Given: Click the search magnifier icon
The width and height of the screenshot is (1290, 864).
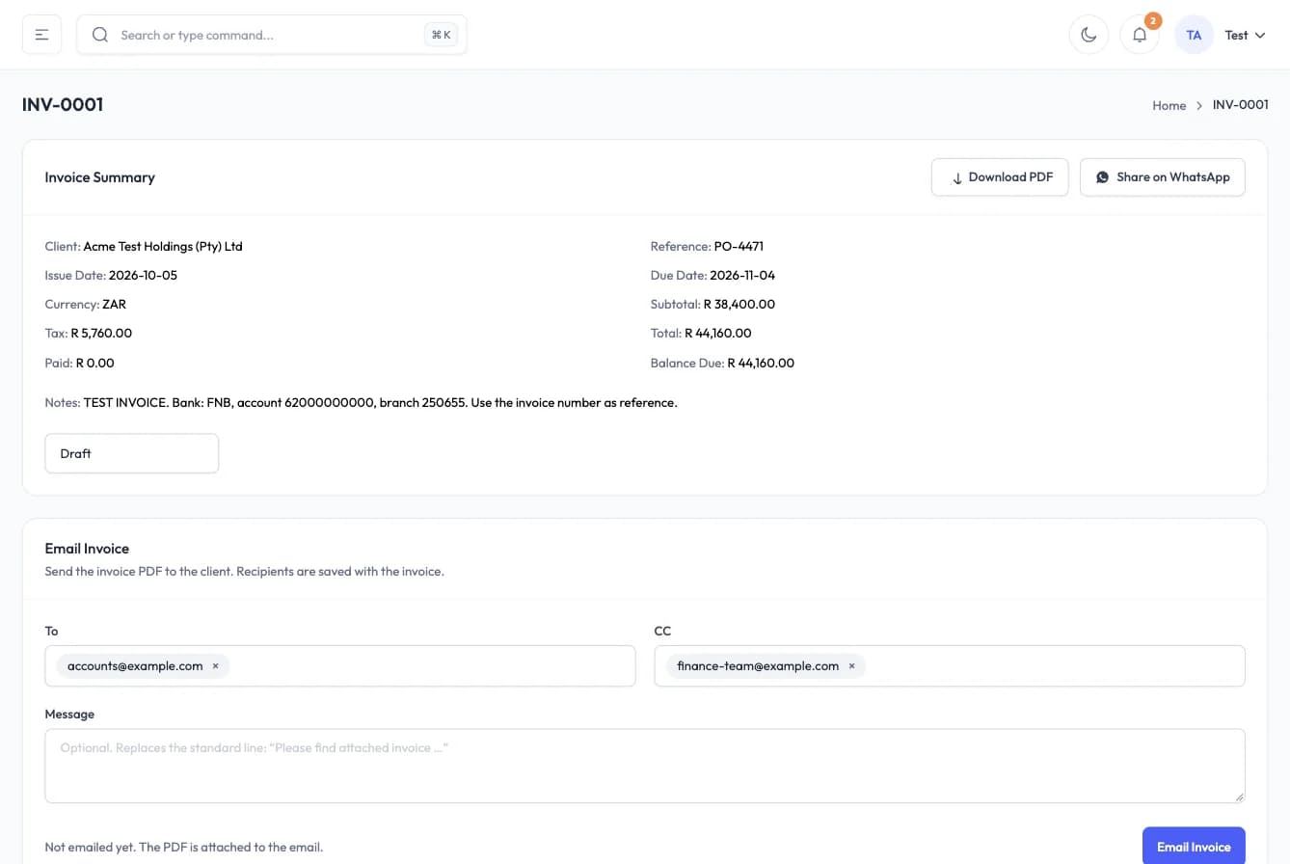Looking at the screenshot, I should 100,35.
